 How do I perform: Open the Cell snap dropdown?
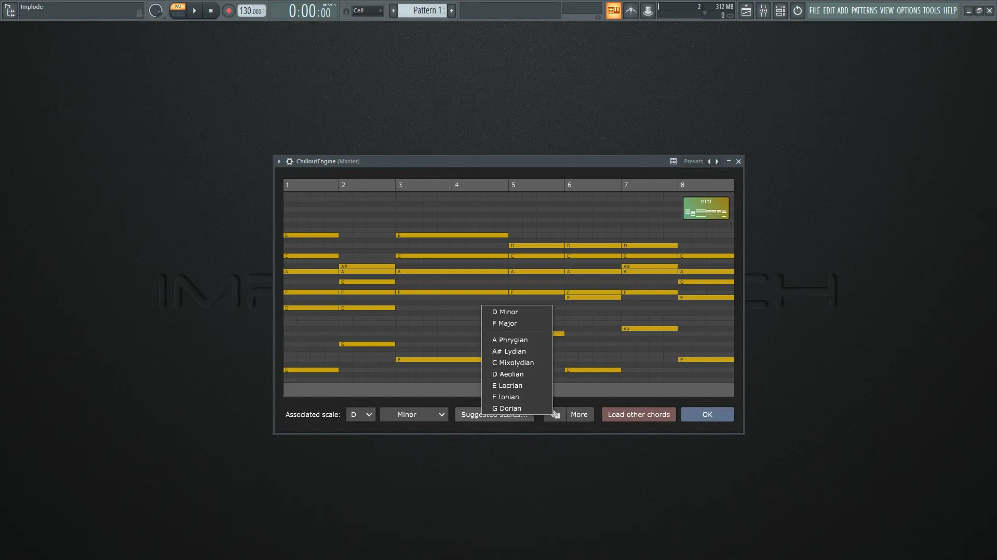(x=368, y=10)
